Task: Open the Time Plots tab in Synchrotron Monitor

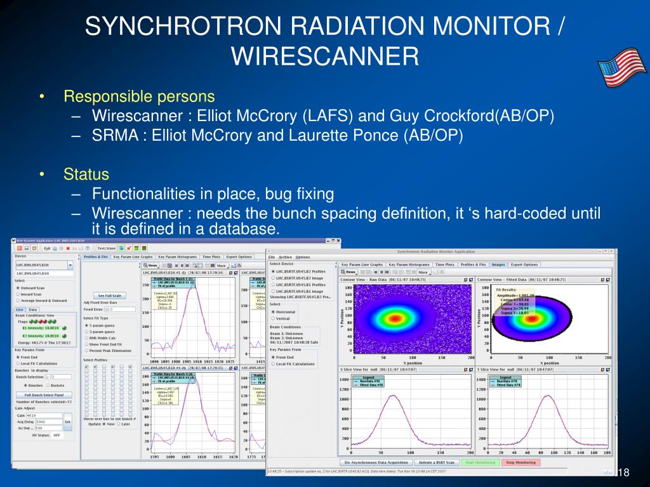Action: click(x=445, y=264)
